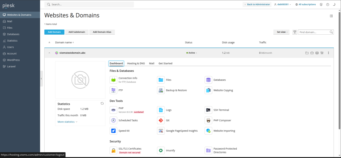Open hosting settings sliders icon in domain row
This screenshot has height=158, width=341.
[x=322, y=53]
